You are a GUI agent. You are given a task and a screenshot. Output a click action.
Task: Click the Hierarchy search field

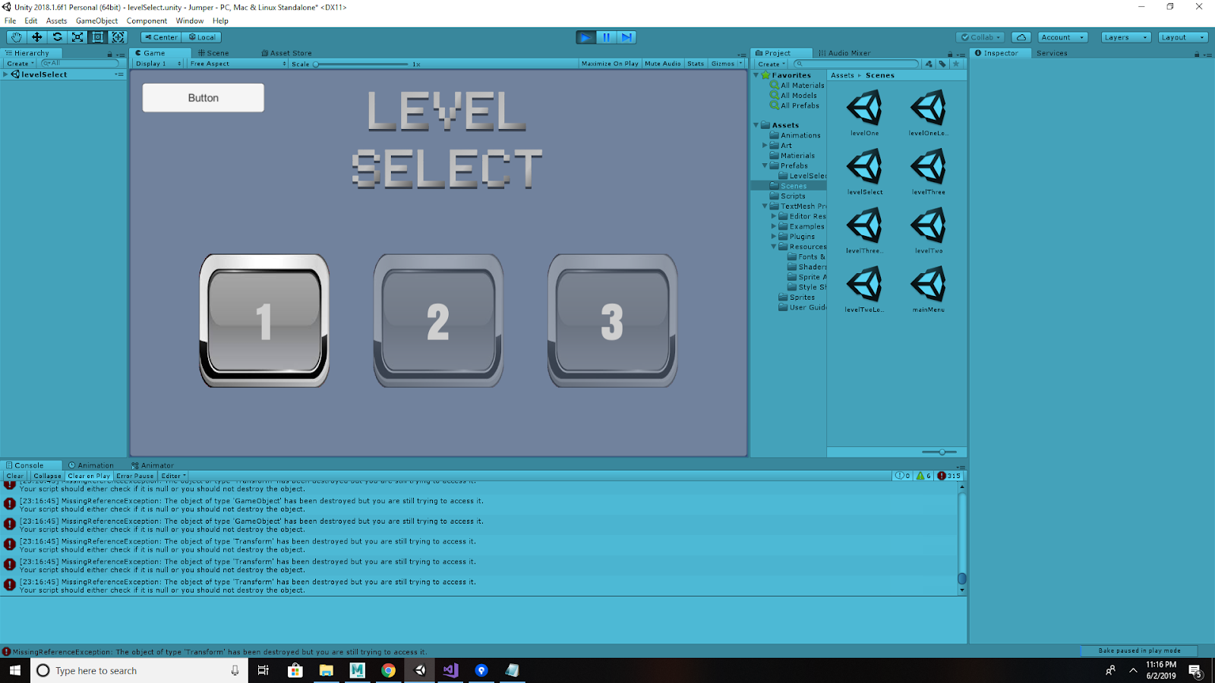point(80,64)
